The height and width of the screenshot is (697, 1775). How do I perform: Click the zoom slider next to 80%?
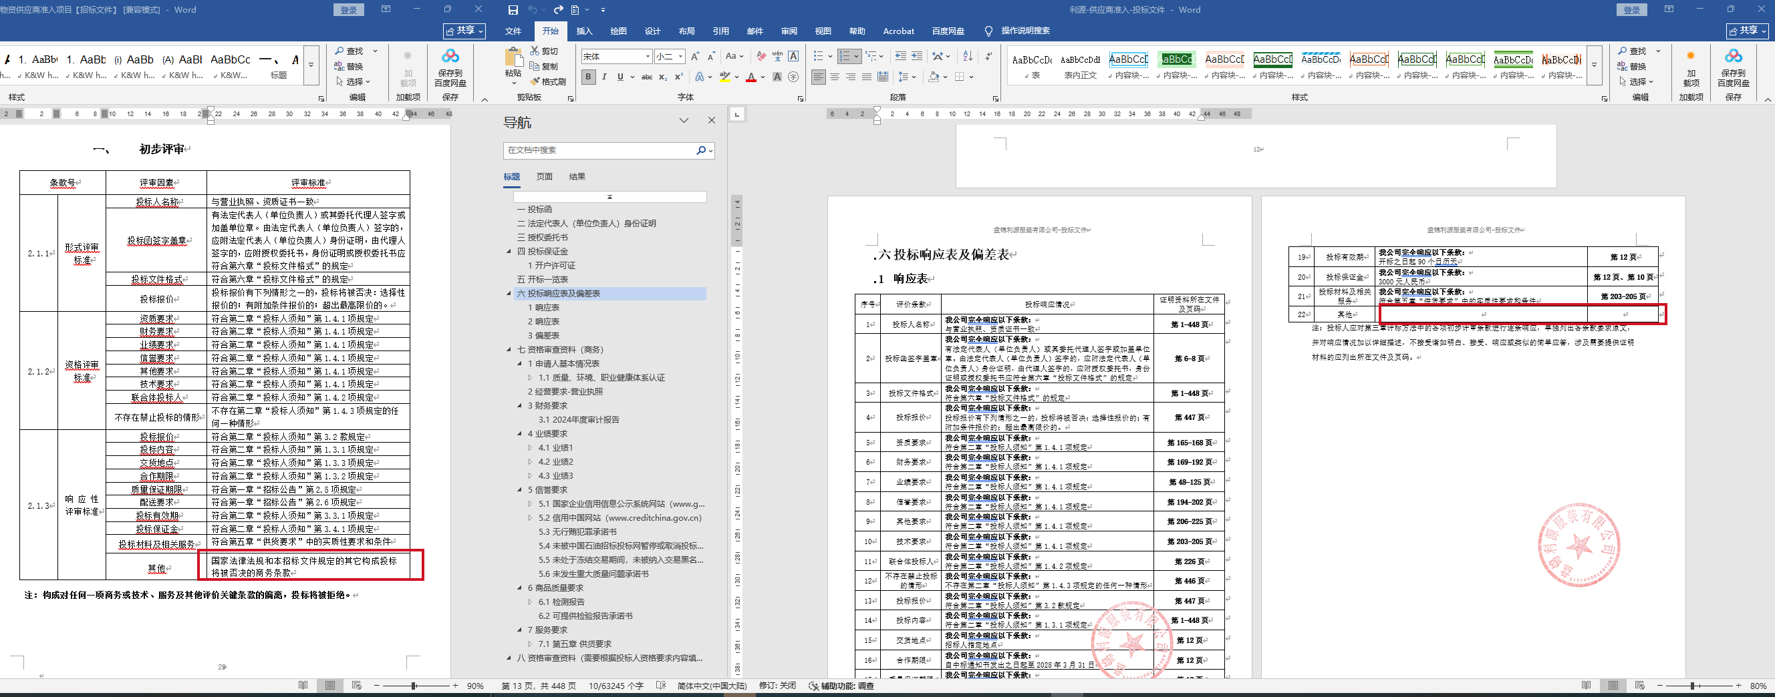point(1692,686)
